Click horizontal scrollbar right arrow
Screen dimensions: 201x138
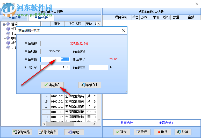(x=94, y=124)
